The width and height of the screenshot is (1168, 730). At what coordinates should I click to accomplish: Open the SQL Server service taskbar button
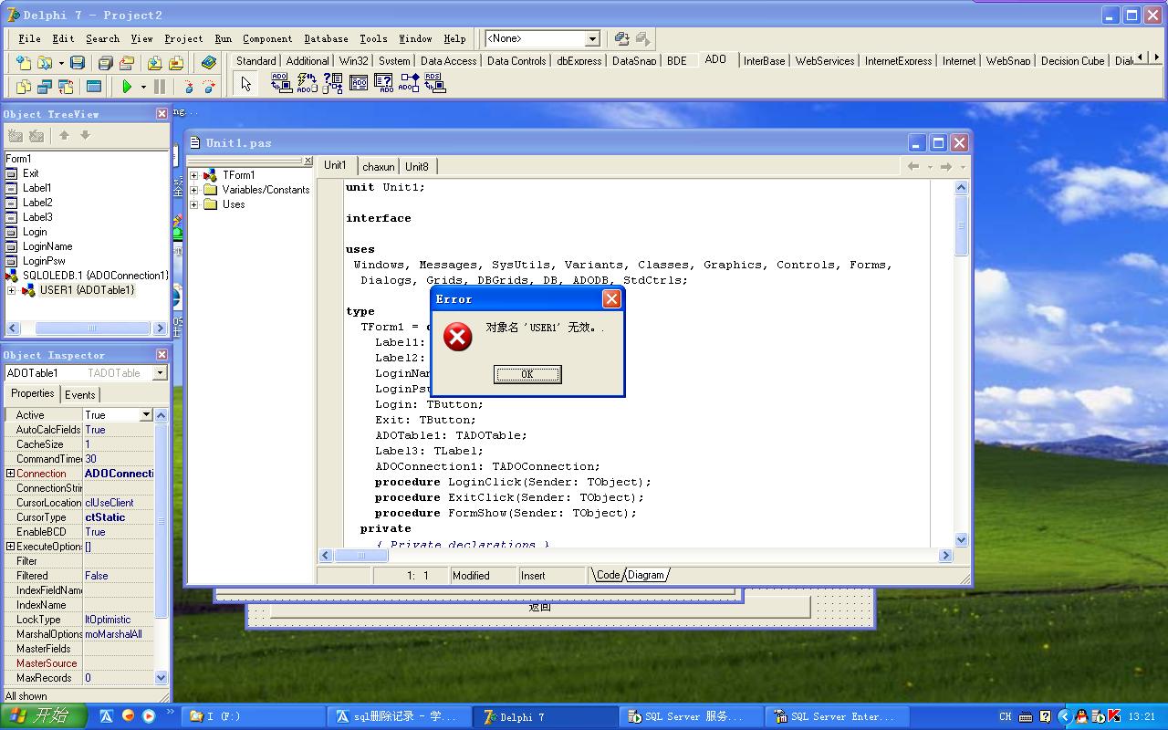coord(693,716)
